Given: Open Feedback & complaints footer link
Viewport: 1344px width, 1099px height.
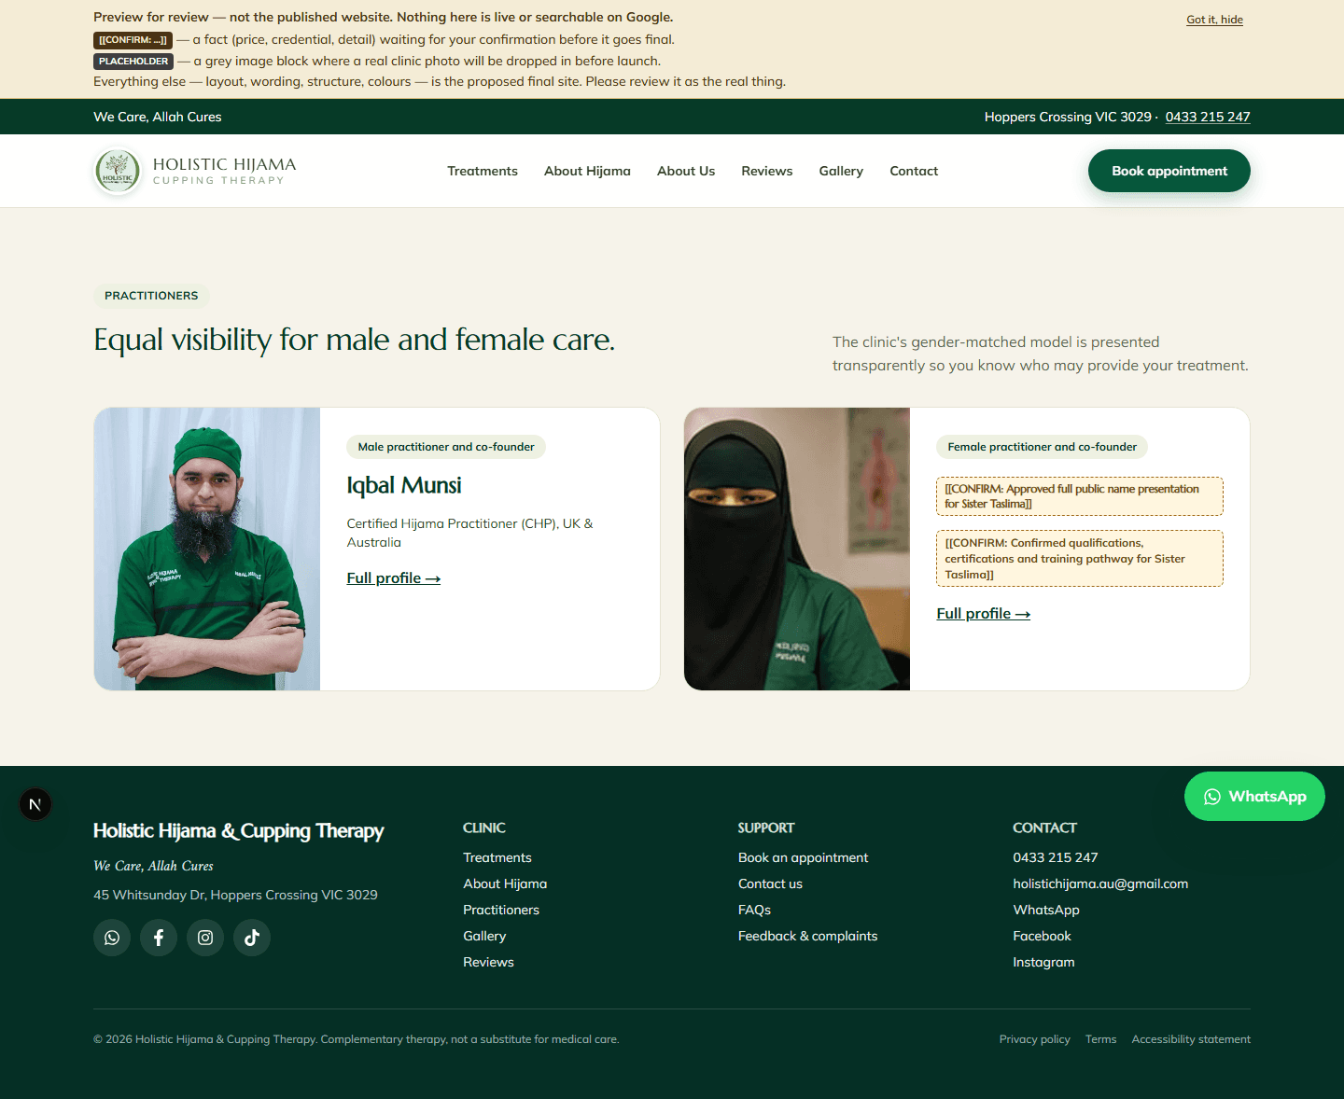Looking at the screenshot, I should (807, 936).
